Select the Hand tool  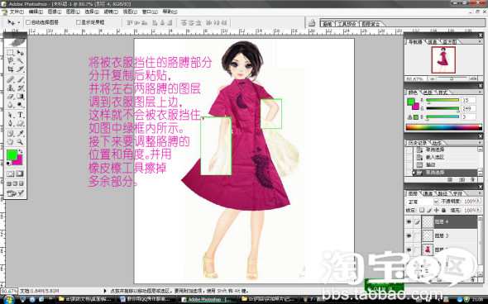point(10,142)
